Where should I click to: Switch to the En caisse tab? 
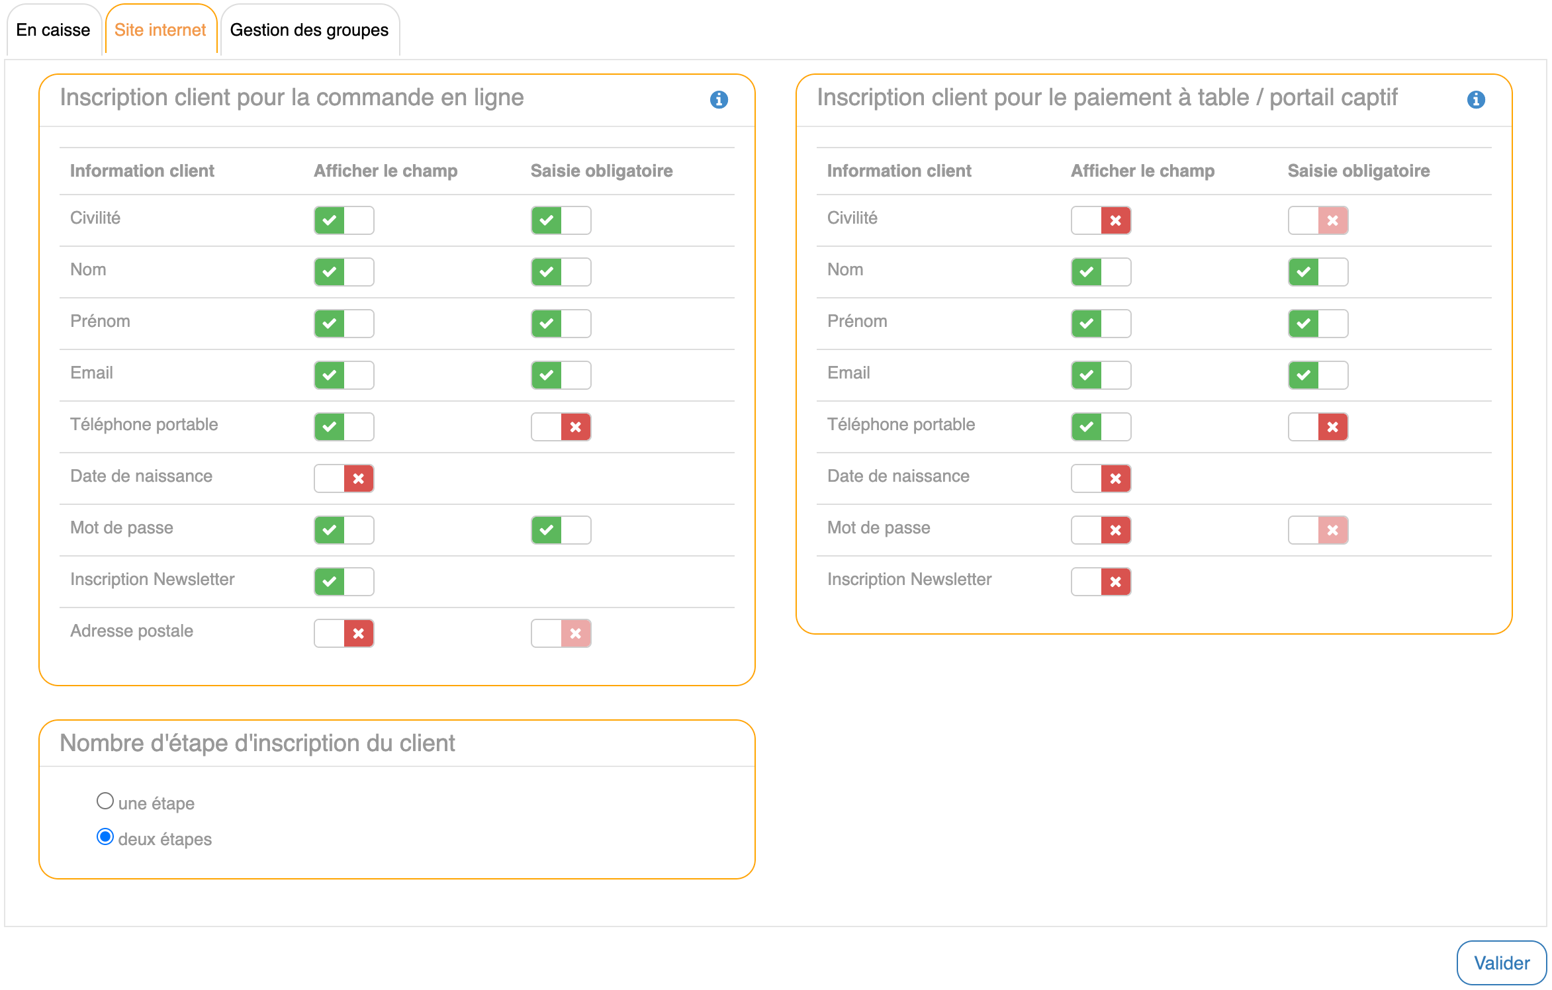pyautogui.click(x=53, y=30)
